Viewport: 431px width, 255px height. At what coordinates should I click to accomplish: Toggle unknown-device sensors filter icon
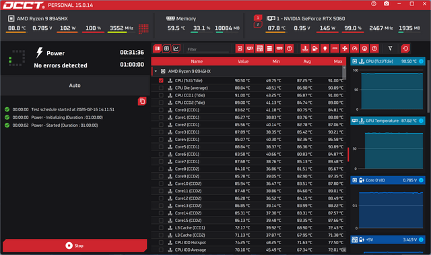tap(289, 49)
